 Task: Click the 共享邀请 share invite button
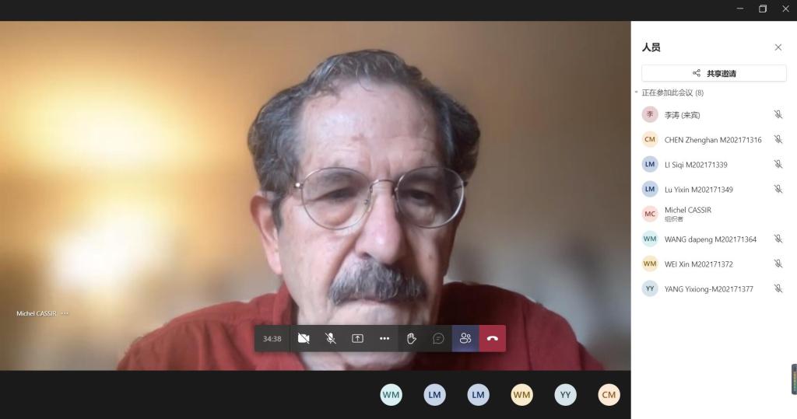coord(714,73)
